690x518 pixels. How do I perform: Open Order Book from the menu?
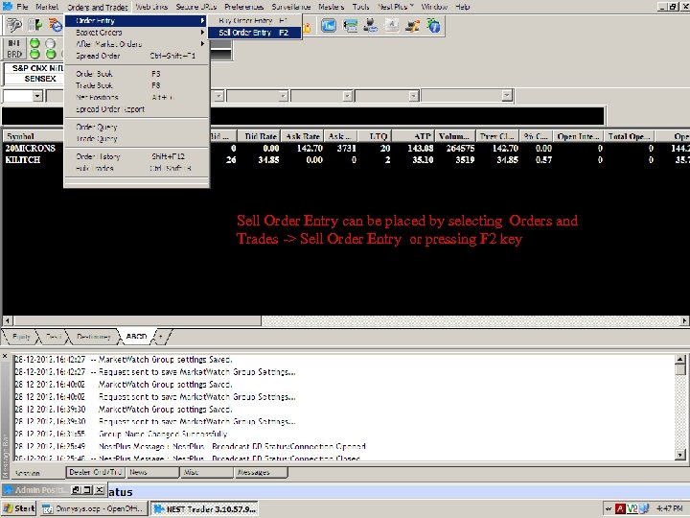click(x=135, y=74)
